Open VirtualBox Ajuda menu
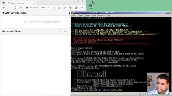The image size is (172, 96). pyautogui.click(x=109, y=15)
